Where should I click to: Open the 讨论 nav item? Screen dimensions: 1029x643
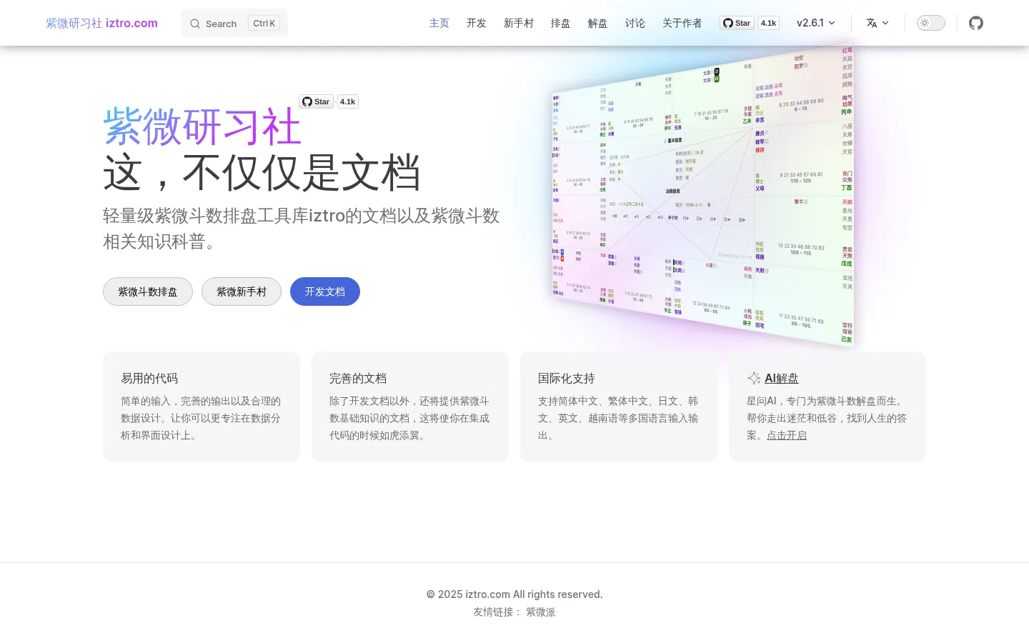click(x=635, y=23)
